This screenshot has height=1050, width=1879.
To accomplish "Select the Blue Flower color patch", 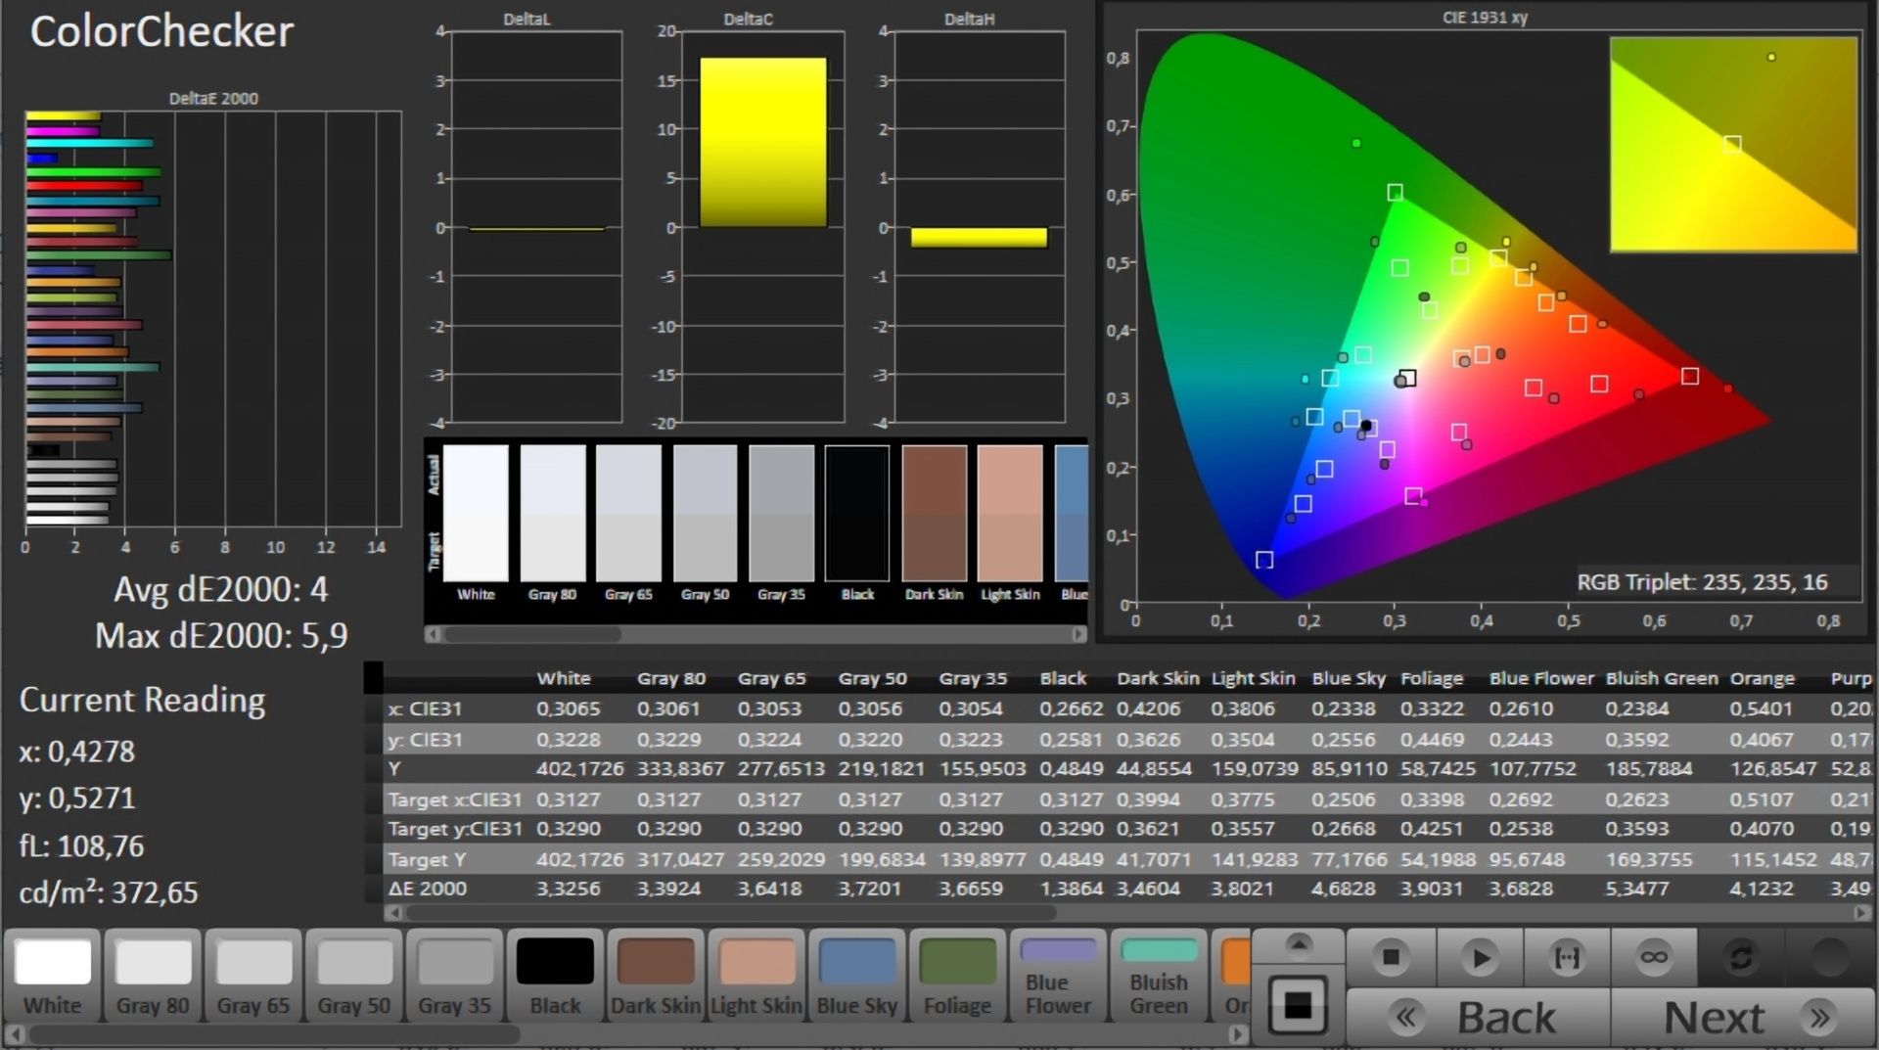I will (x=1058, y=976).
